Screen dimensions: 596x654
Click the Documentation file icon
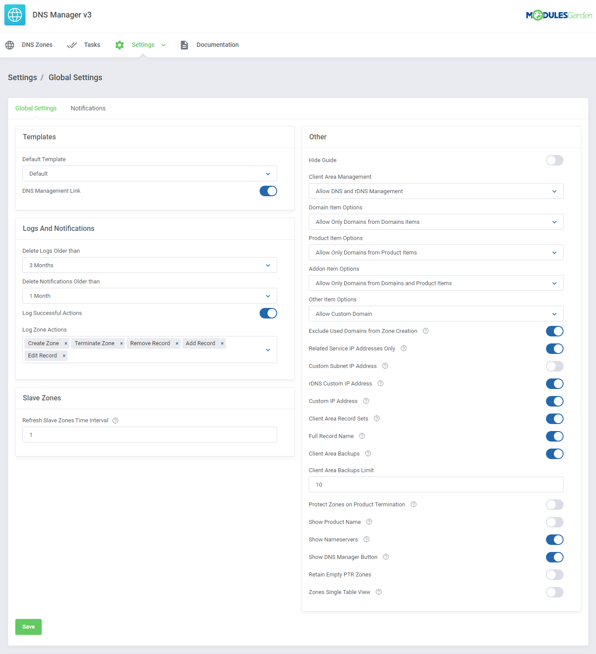point(185,45)
